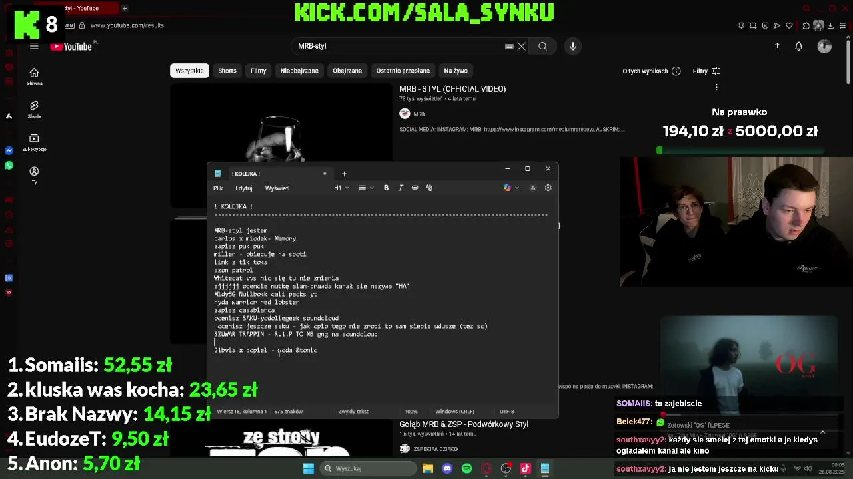The image size is (853, 479).
Task: Open the YouTube notifications bell
Action: click(798, 46)
